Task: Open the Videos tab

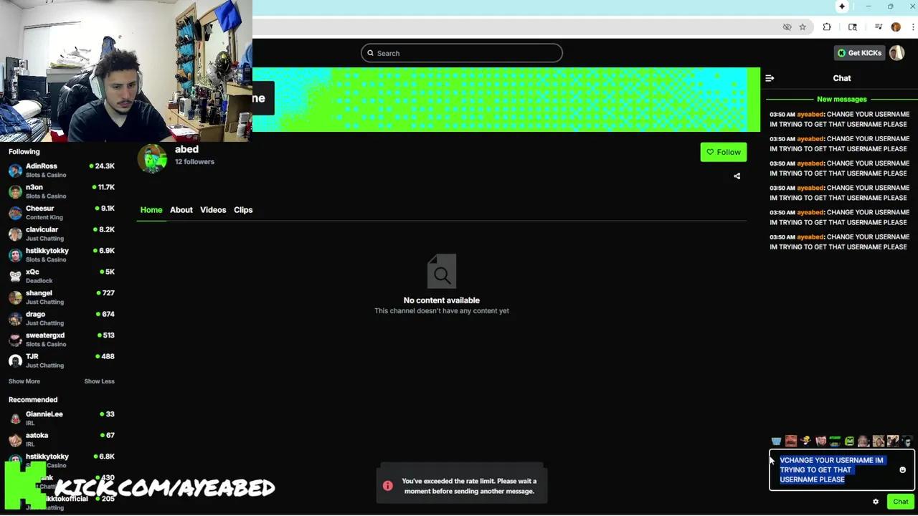Action: pos(213,210)
